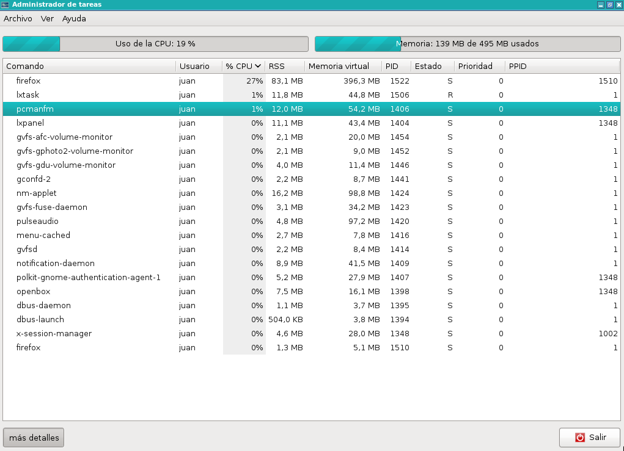Click PID 1420 of pulseaudio
The height and width of the screenshot is (451, 624).
point(400,222)
